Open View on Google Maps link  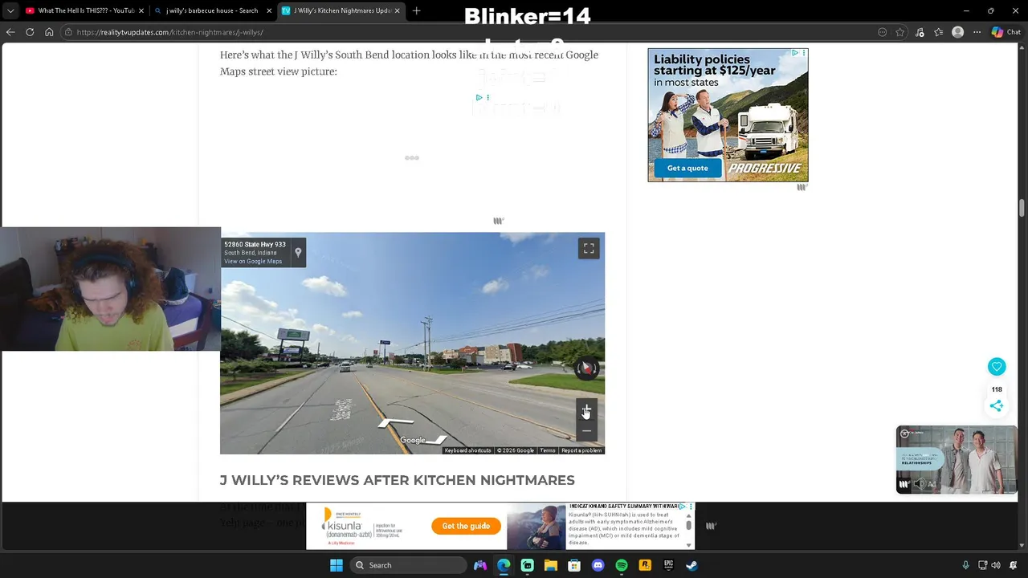(x=253, y=262)
